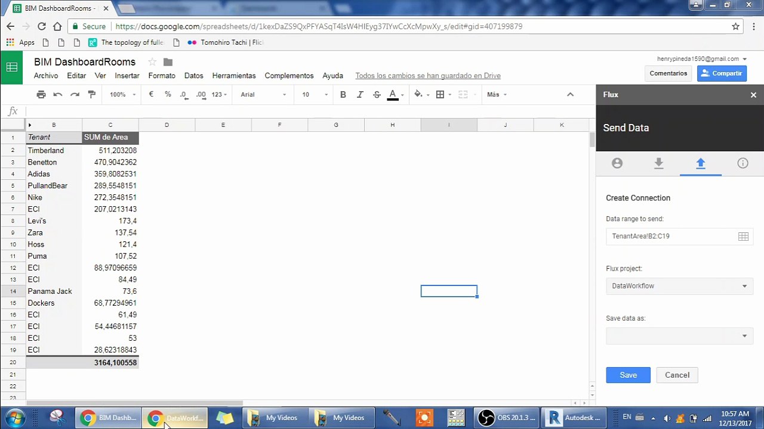Bookmark this page with the star icon
Screen dimensions: 764x429
pos(736,26)
